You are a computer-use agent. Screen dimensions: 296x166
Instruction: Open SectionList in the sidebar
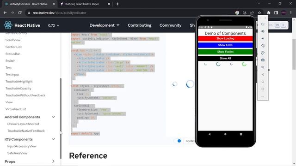(13, 47)
